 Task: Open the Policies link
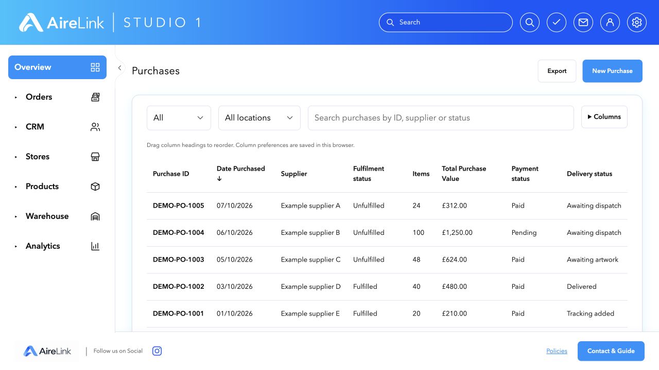[557, 351]
